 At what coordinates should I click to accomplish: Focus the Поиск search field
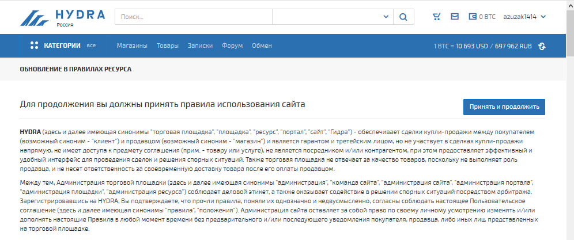coord(193,17)
